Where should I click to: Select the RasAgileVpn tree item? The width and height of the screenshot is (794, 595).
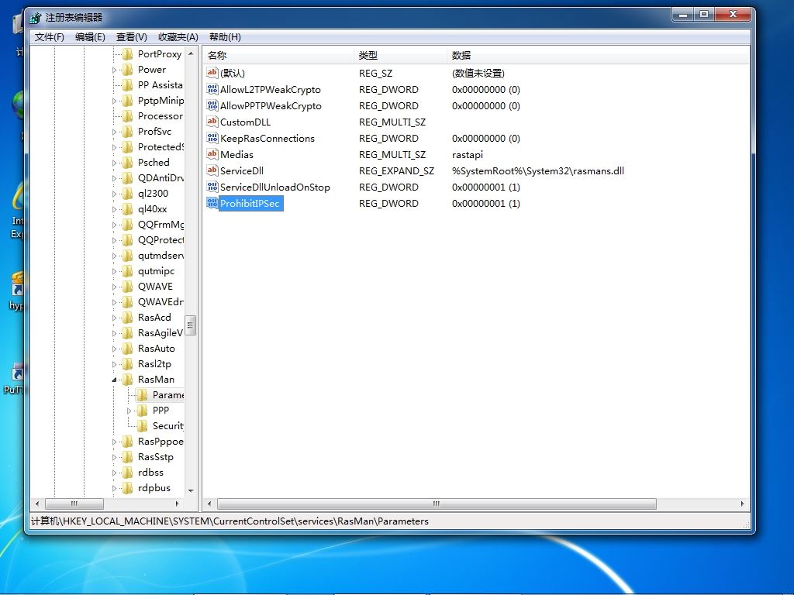tap(160, 333)
